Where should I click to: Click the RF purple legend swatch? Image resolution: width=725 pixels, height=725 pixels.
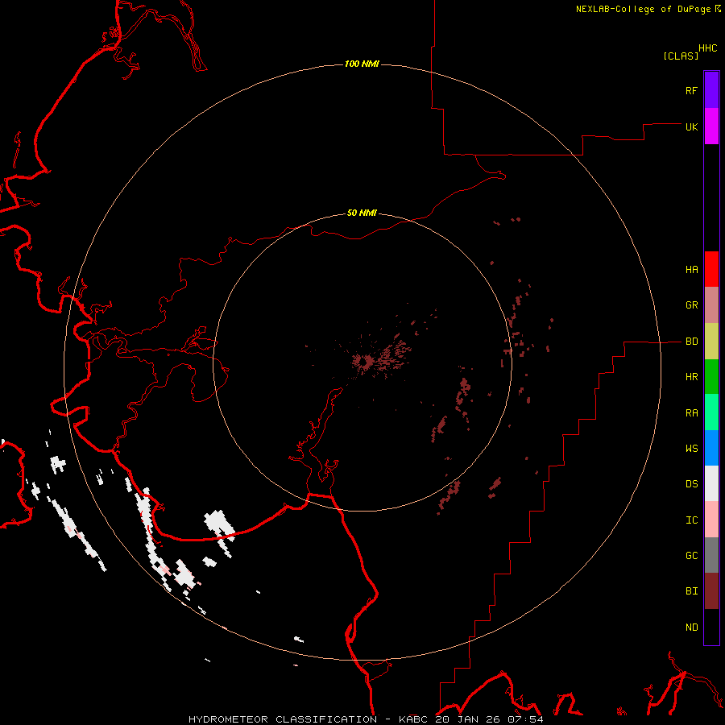711,90
